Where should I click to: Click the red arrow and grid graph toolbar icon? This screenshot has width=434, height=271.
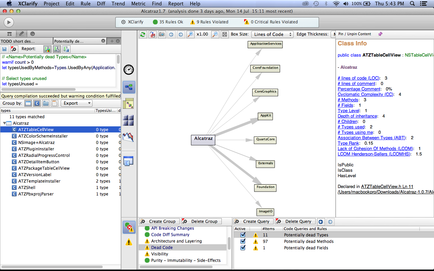click(153, 34)
